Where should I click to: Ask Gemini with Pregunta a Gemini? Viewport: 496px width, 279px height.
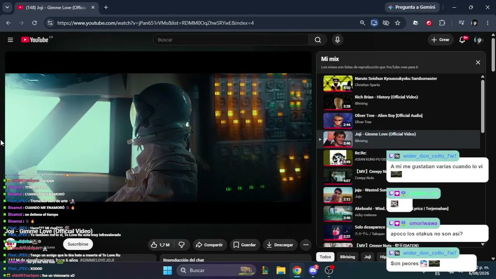click(411, 7)
